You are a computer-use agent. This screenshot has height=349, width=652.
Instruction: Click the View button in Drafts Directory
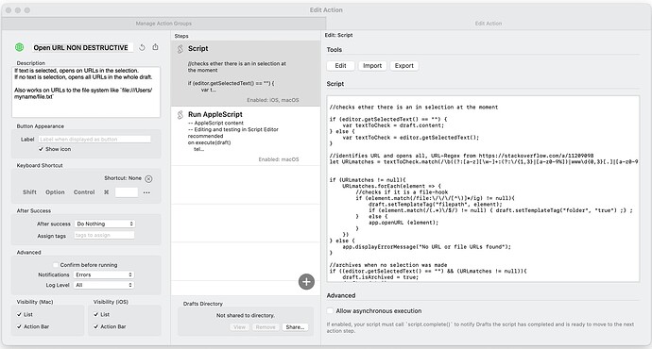tap(239, 327)
